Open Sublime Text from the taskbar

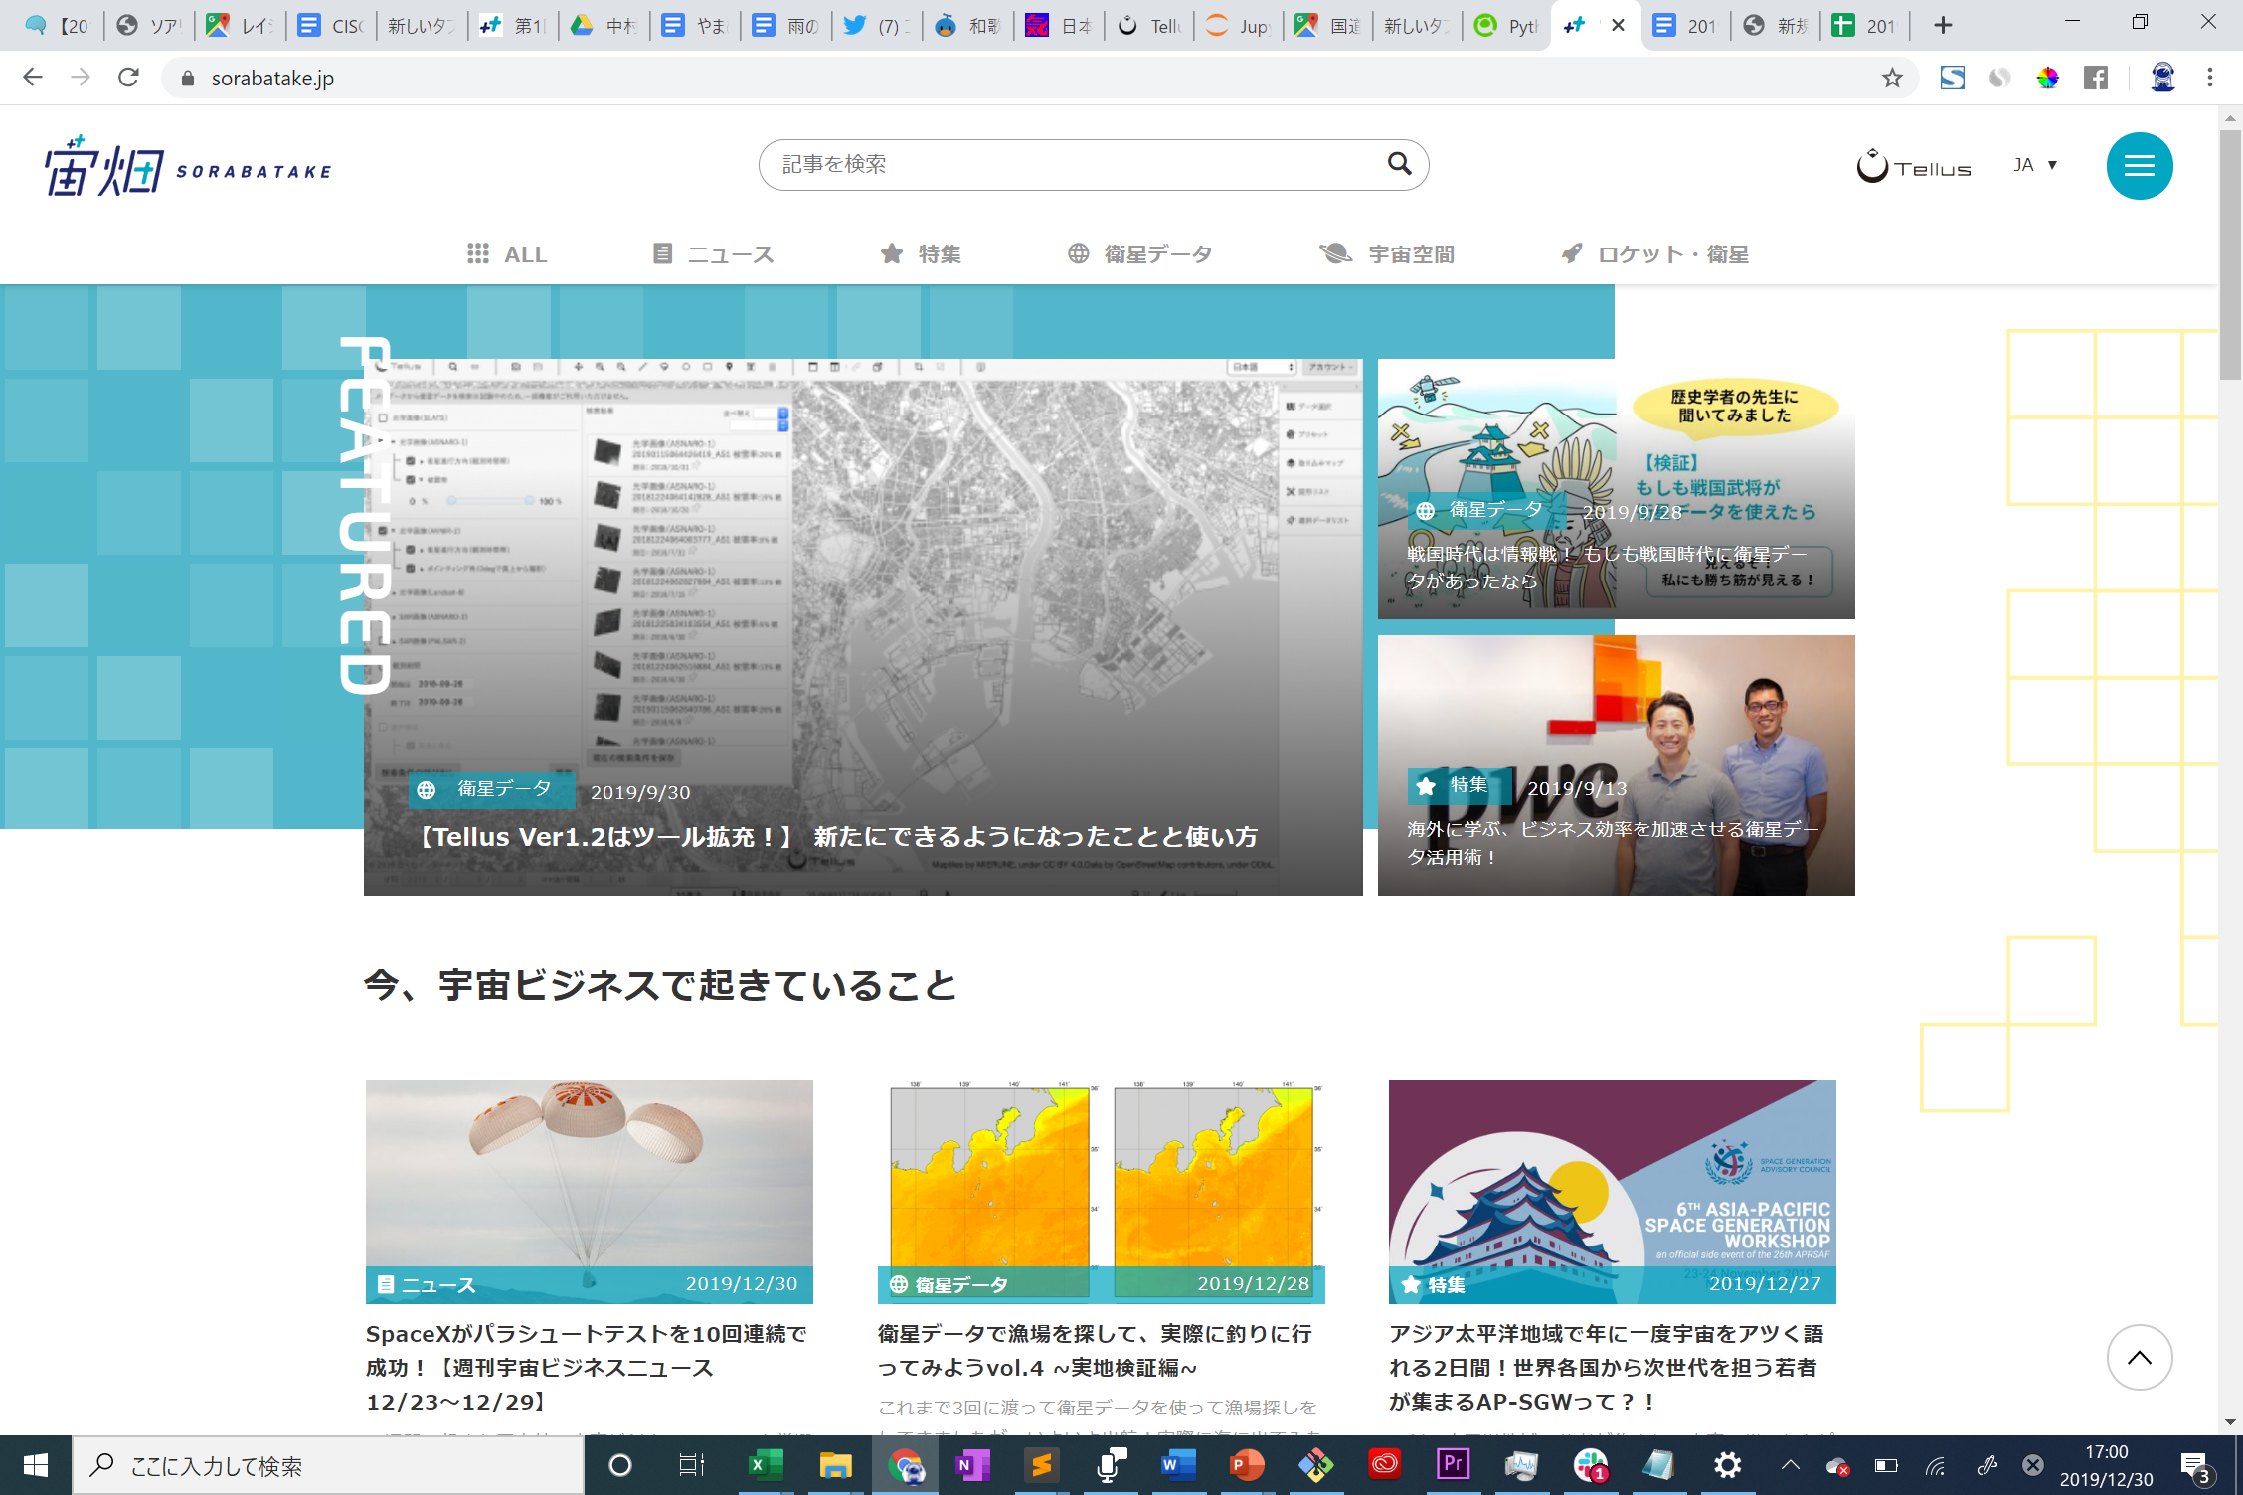1041,1465
